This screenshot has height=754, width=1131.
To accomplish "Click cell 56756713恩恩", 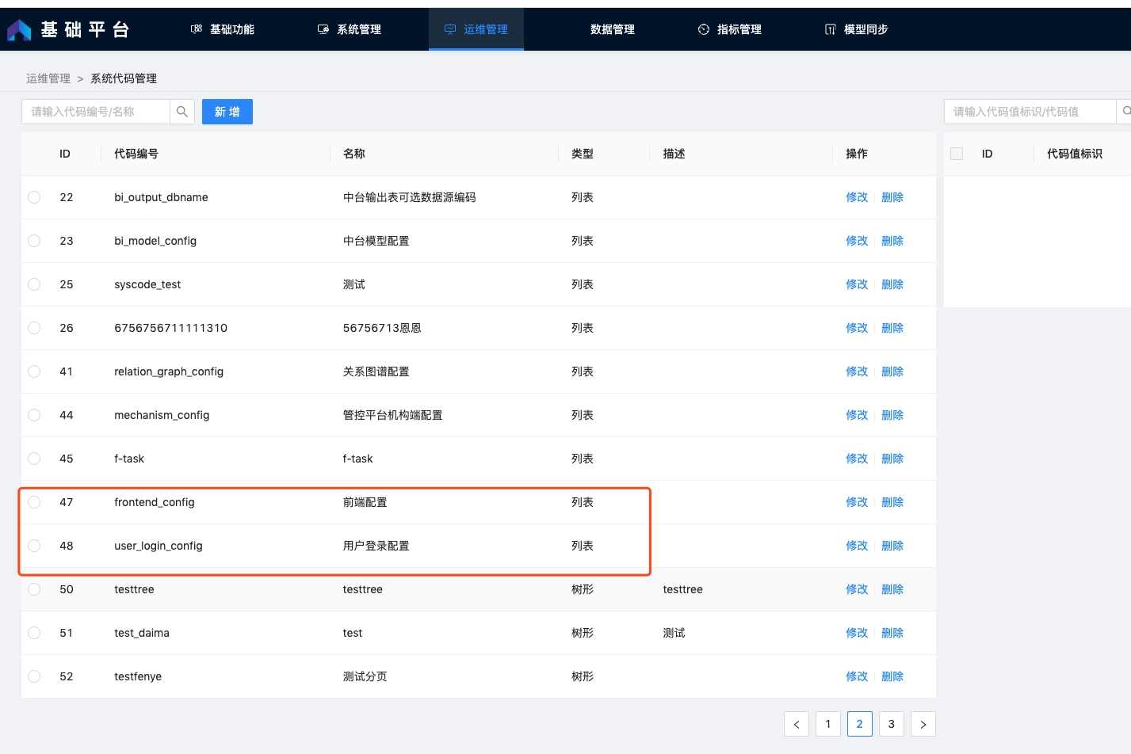I will (382, 328).
